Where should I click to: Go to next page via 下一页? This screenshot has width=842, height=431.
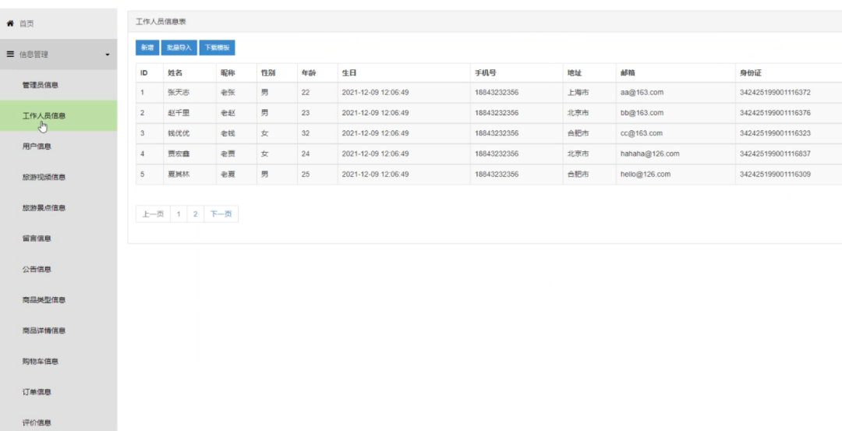(221, 214)
